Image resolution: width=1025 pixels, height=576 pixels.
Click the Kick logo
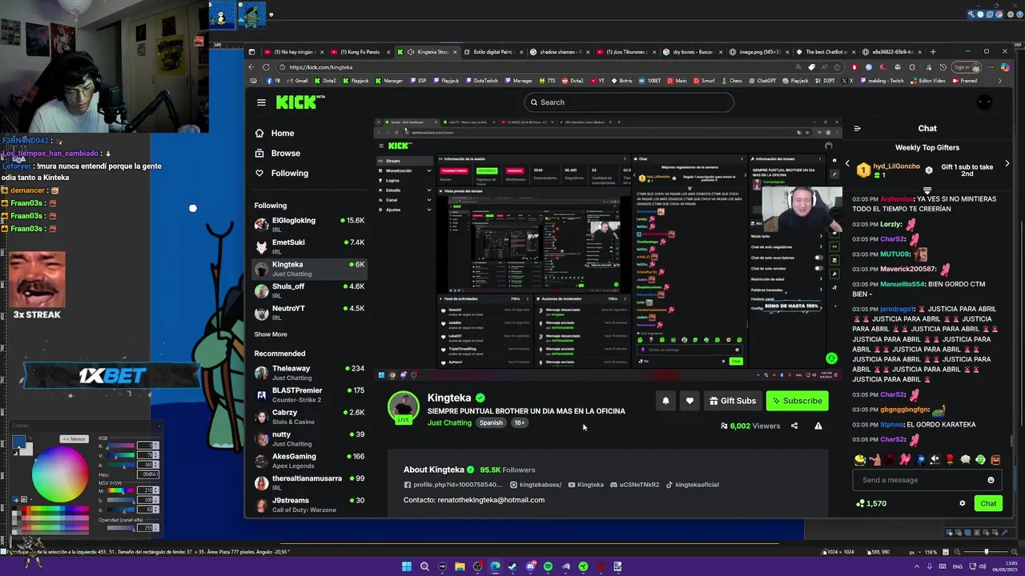pyautogui.click(x=296, y=102)
